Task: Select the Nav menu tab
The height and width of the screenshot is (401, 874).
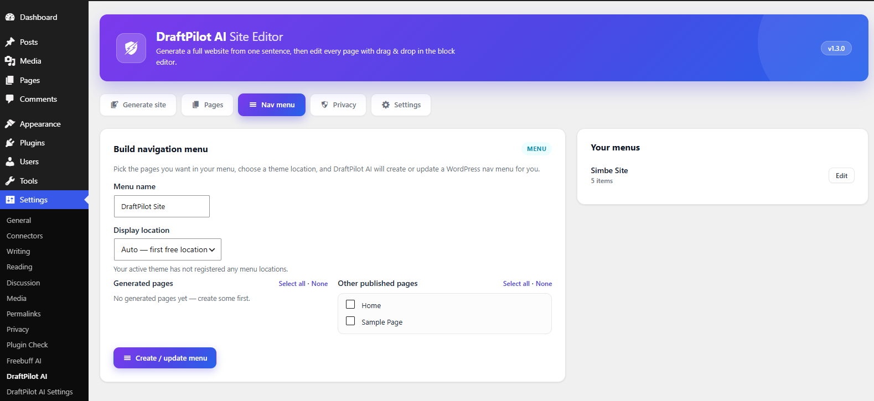Action: [272, 105]
